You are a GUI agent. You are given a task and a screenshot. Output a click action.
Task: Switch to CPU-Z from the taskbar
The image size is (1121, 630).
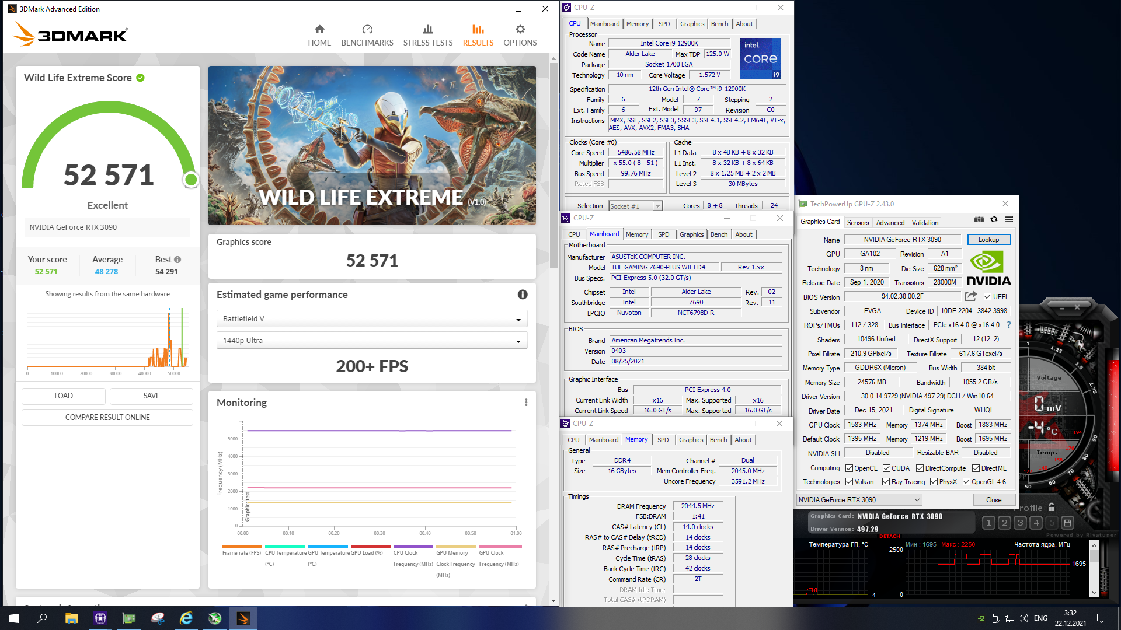[100, 618]
